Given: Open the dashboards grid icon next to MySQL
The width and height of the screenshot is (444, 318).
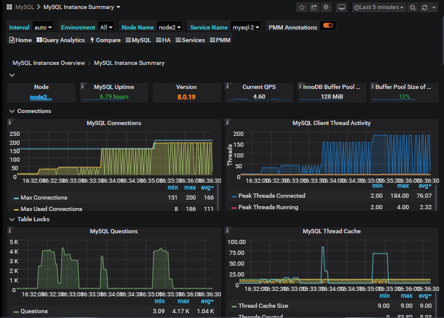Looking at the screenshot, I should [x=10, y=7].
